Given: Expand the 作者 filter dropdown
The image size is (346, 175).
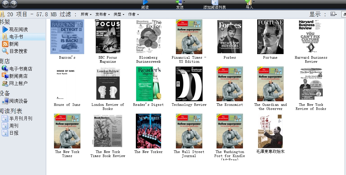Looking at the screenshot, I should (x=133, y=14).
